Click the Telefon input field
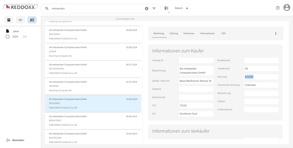The height and width of the screenshot is (148, 293). pos(261,101)
